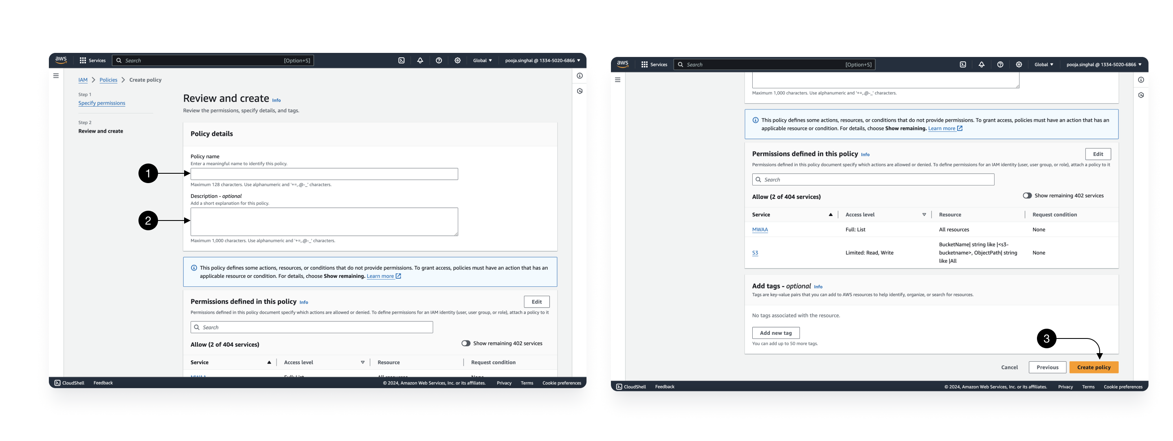Toggle Show remaining 402 services in right window
The height and width of the screenshot is (441, 1173).
(1027, 196)
